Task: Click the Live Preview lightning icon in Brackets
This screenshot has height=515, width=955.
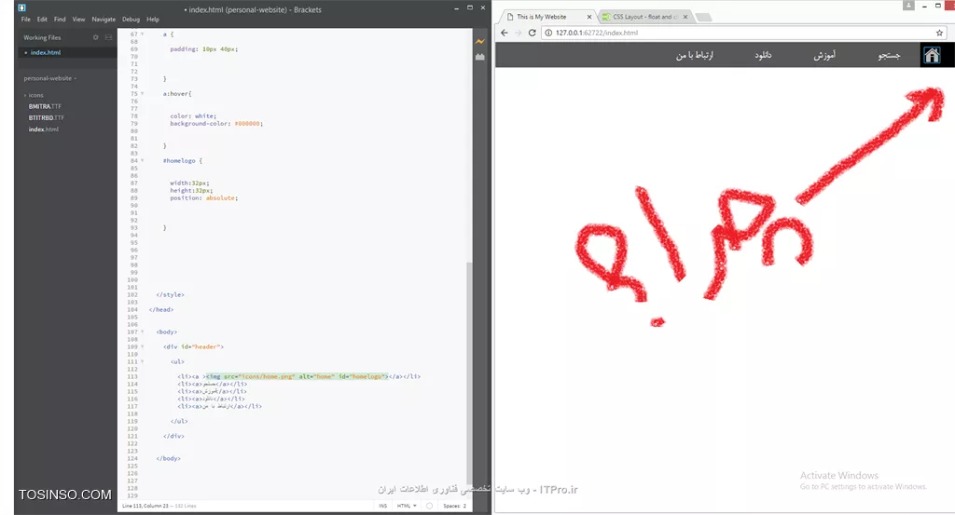Action: 480,41
